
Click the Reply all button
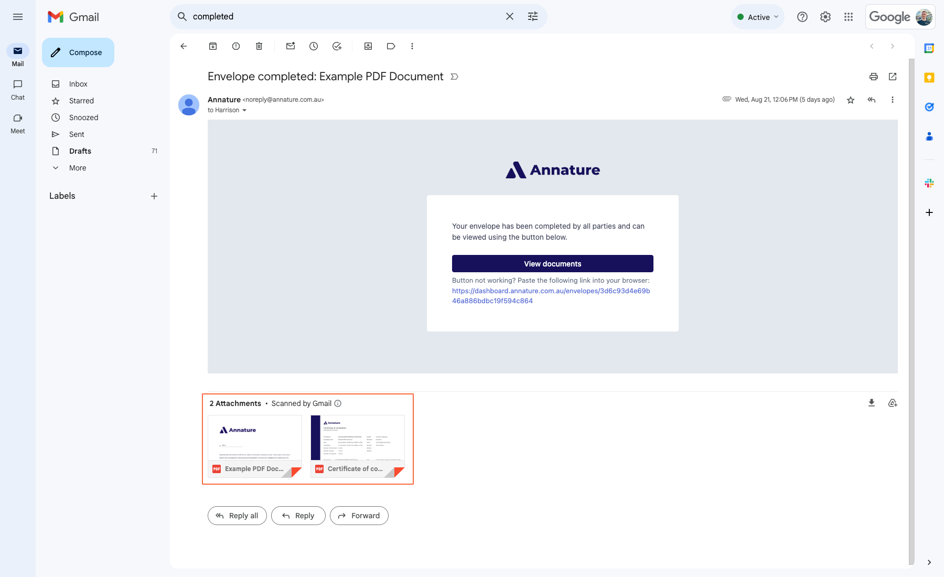pos(237,516)
